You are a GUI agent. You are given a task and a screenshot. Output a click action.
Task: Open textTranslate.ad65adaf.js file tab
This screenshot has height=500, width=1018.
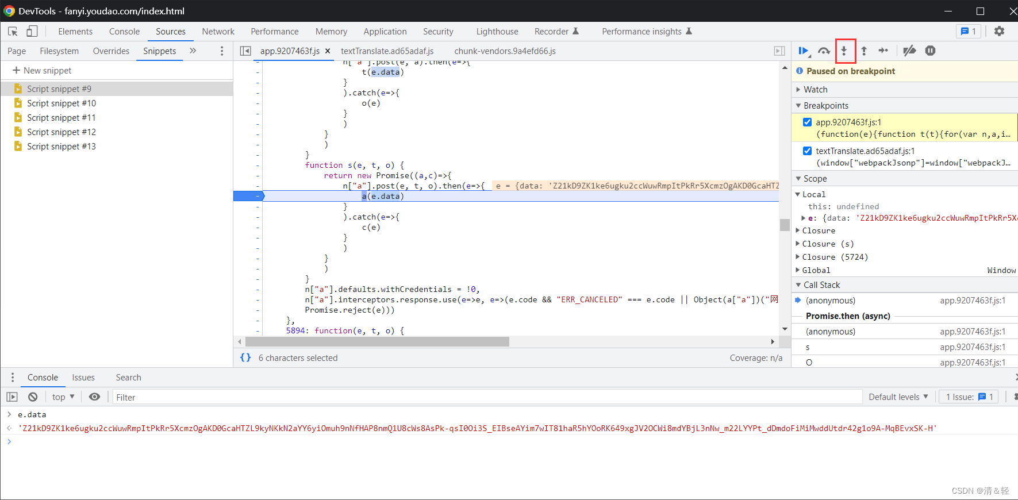click(x=387, y=51)
